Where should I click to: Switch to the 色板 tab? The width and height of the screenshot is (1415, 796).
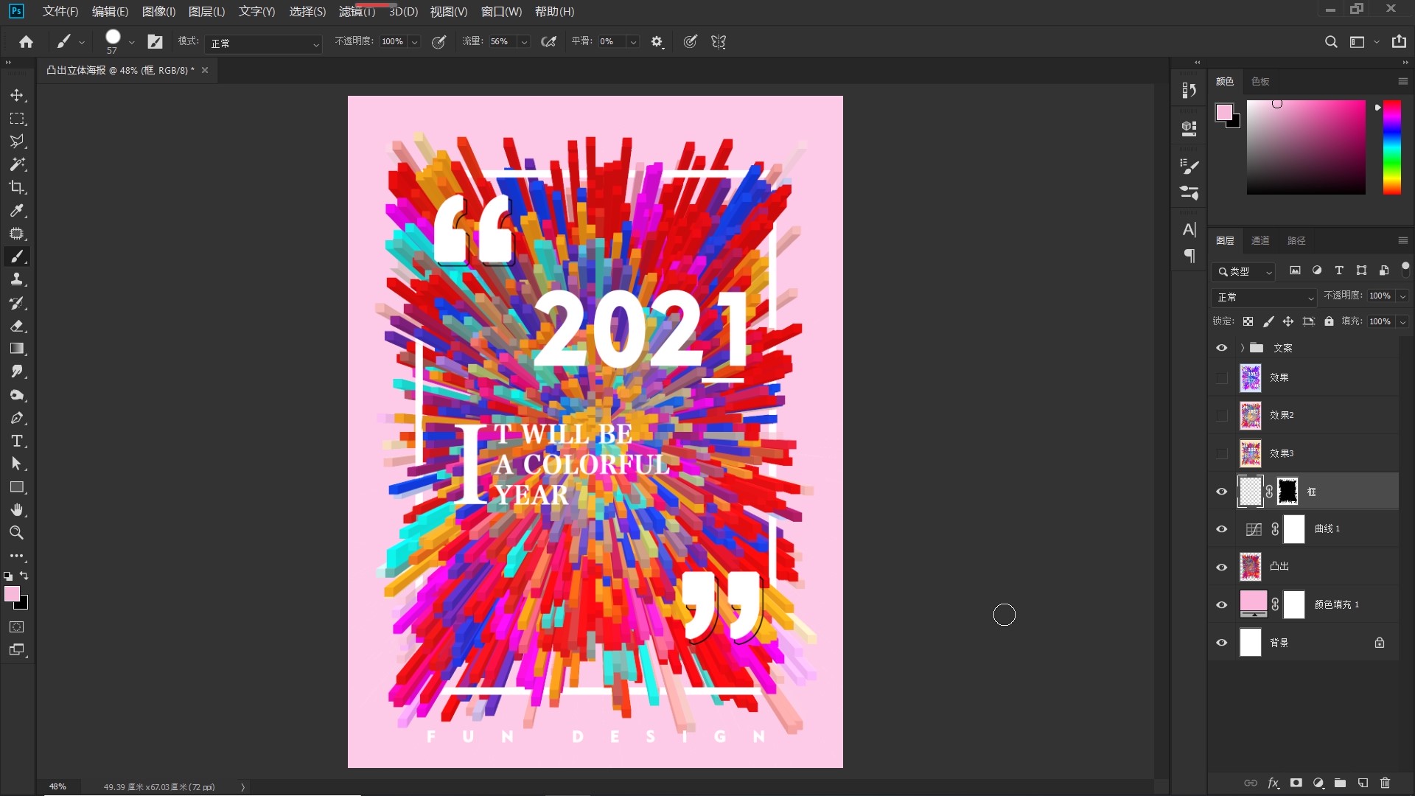1259,81
